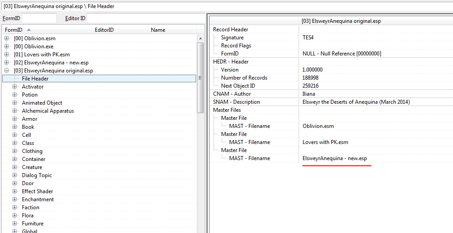Select the Signature TES4 value
This screenshot has width=453, height=233.
click(x=308, y=38)
